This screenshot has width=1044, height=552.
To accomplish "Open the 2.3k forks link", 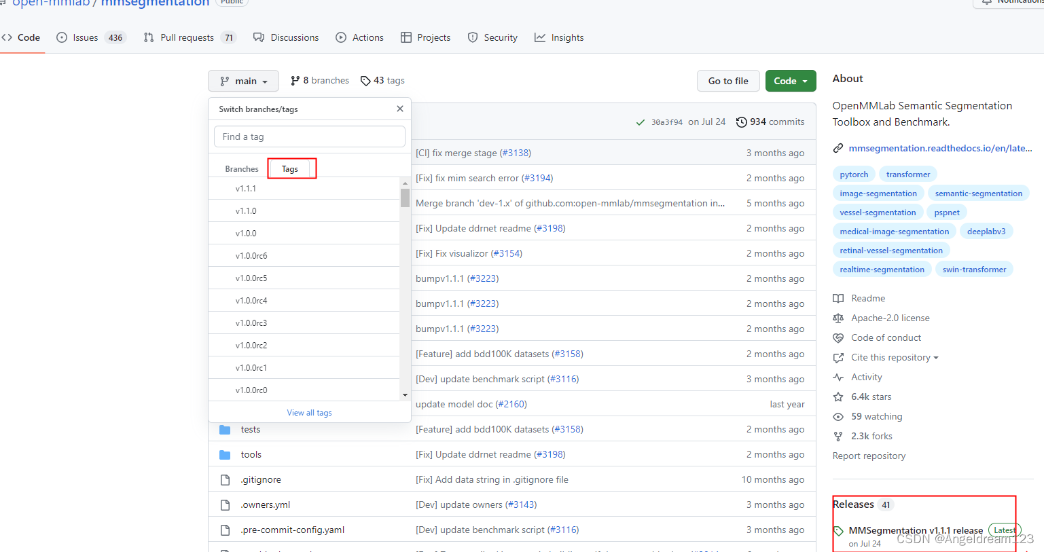I will [863, 436].
